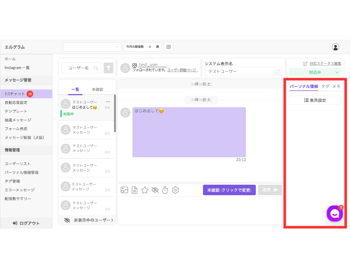This screenshot has height=262, width=350.
Task: Switch to the 未確認 tab
Action: click(97, 90)
